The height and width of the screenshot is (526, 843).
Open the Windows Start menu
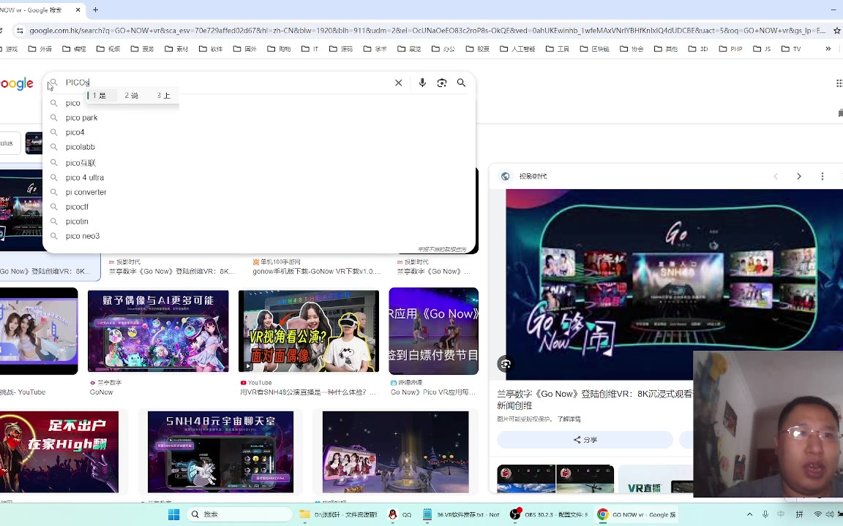pos(173,514)
